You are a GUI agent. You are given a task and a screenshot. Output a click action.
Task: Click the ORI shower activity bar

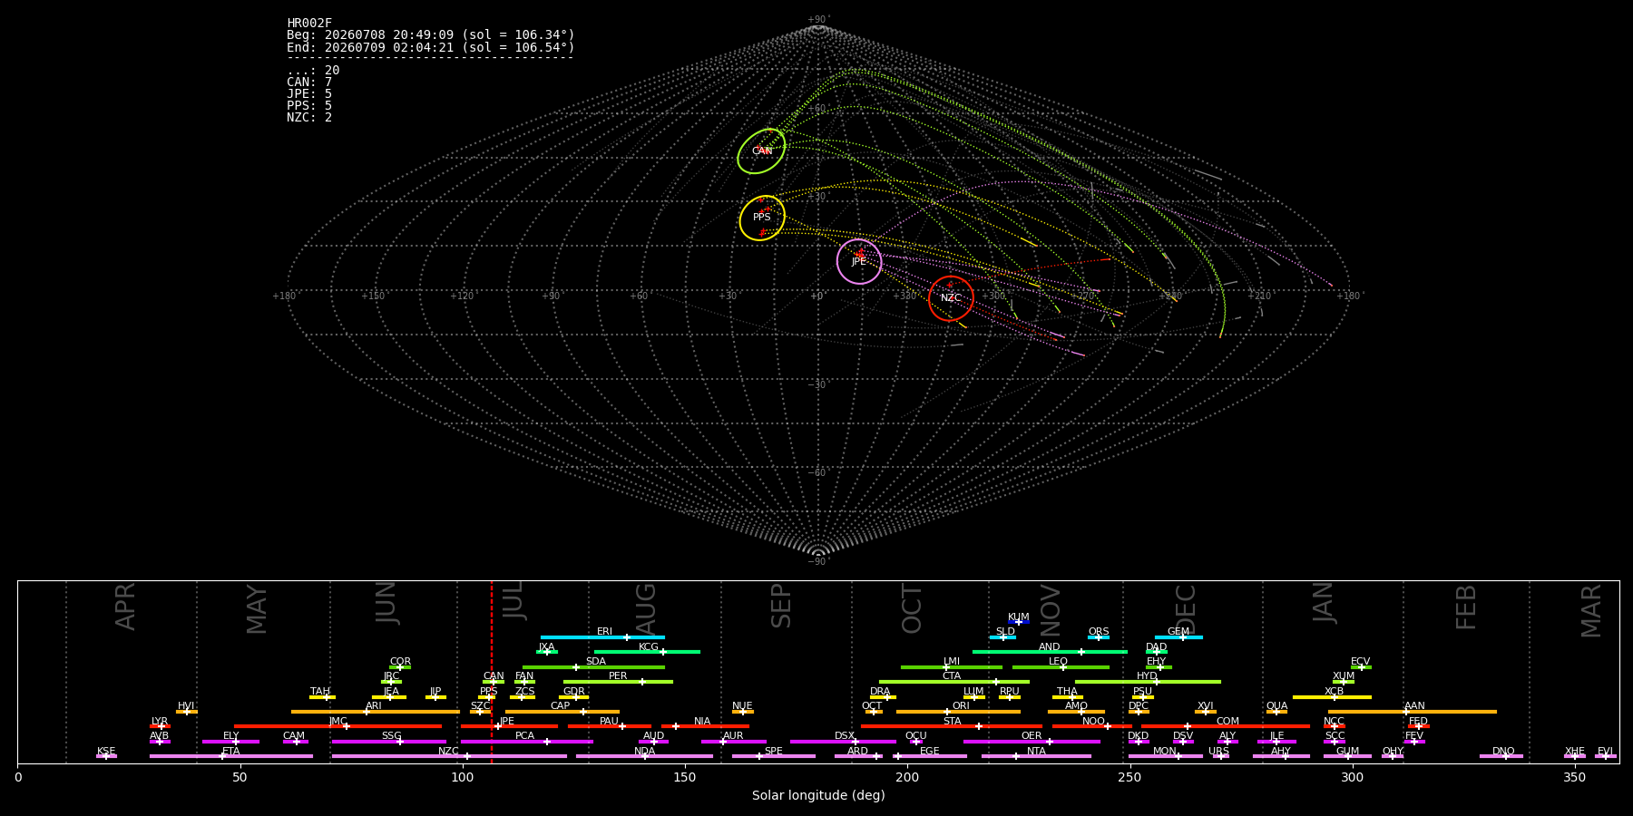coord(958,712)
